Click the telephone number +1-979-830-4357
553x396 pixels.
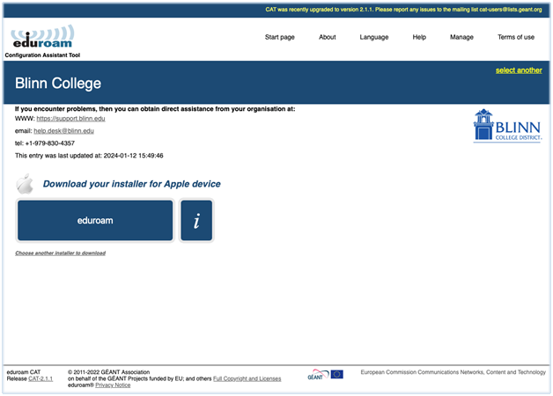[49, 143]
